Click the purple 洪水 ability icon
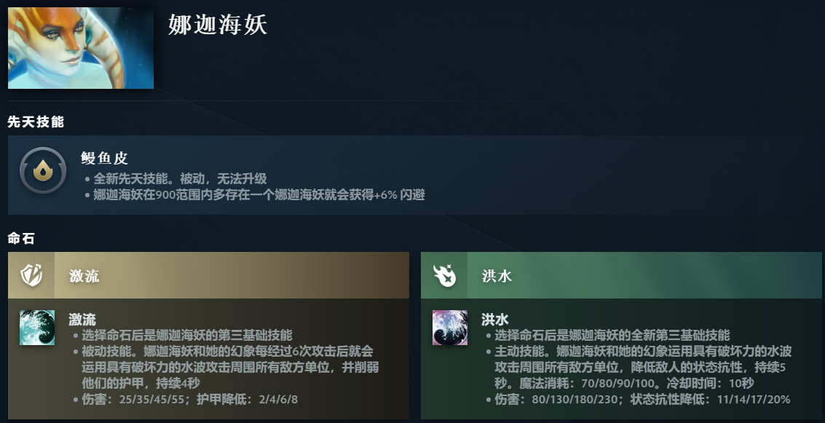 (x=450, y=327)
